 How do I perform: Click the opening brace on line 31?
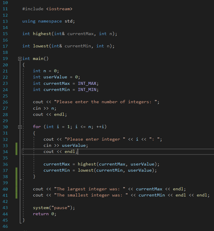pos(34,133)
